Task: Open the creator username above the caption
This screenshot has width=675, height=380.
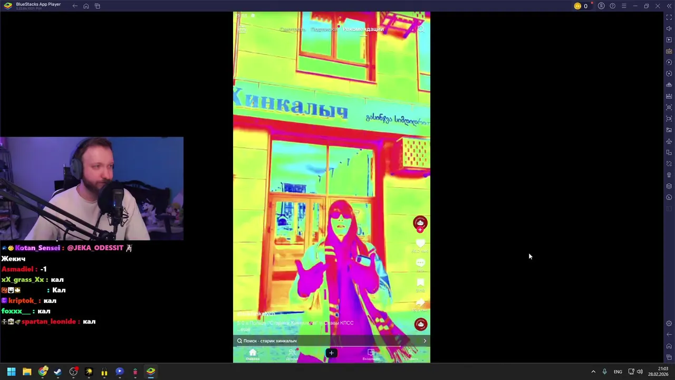Action: point(256,313)
